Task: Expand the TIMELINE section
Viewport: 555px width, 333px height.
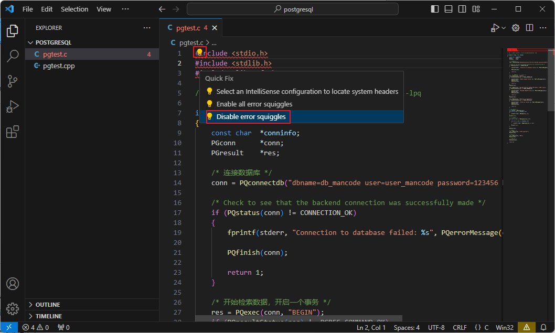Action: (48, 316)
